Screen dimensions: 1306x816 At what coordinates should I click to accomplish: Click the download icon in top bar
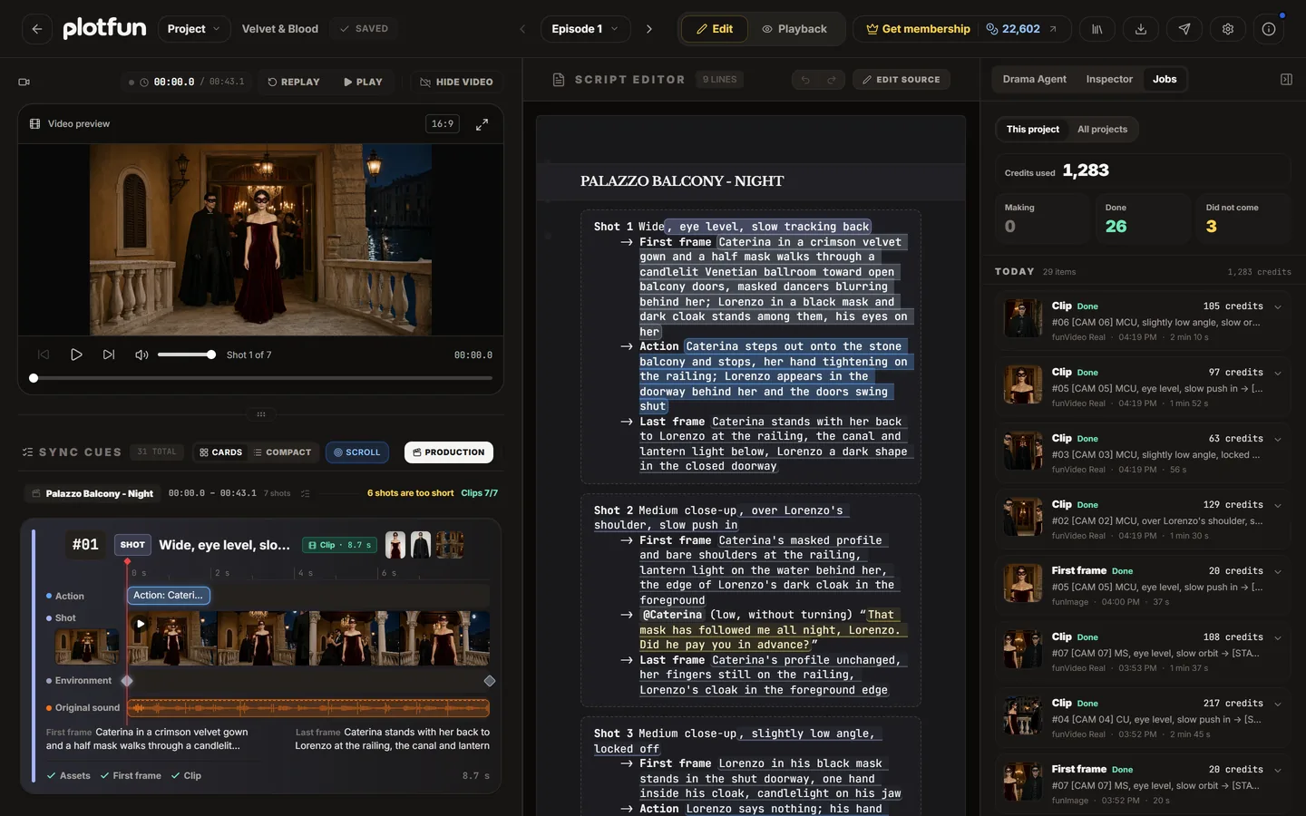(x=1140, y=29)
